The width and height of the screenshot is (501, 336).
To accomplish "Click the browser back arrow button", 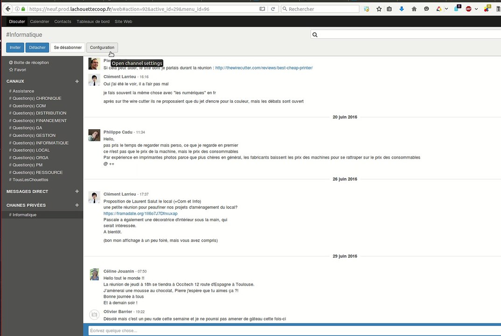I will click(x=8, y=9).
